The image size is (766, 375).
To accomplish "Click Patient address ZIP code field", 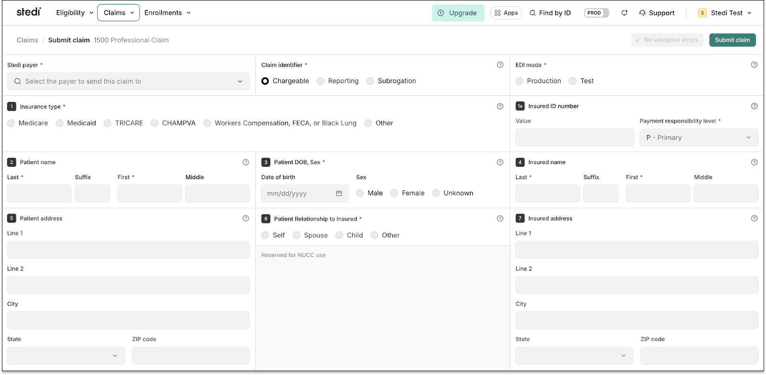I will click(x=191, y=355).
